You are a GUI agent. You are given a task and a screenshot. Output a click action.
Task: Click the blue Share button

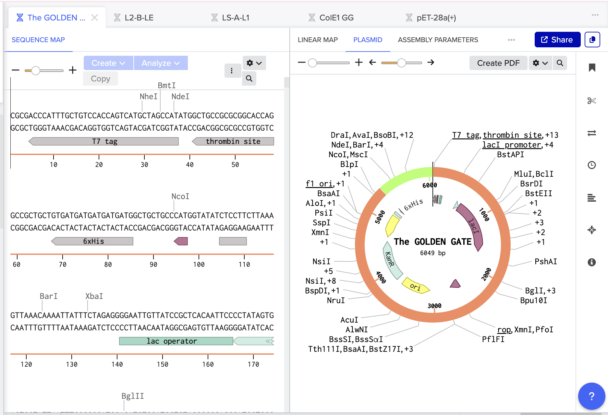click(x=557, y=40)
